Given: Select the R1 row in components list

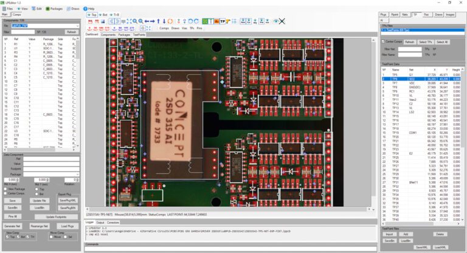Looking at the screenshot, I should click(40, 44).
